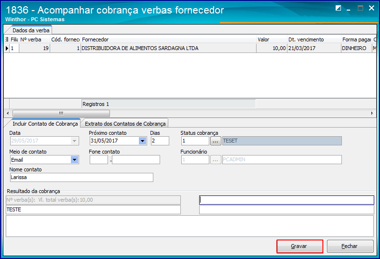
Task: Click the Fechar button
Action: pos(350,246)
